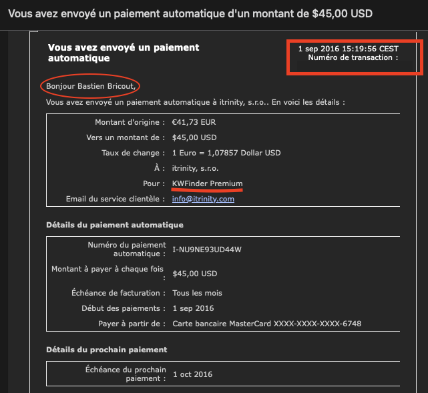Viewport: 428px width, 393px height.
Task: Click the 'Détails du prochain paiement' heading
Action: coord(106,350)
